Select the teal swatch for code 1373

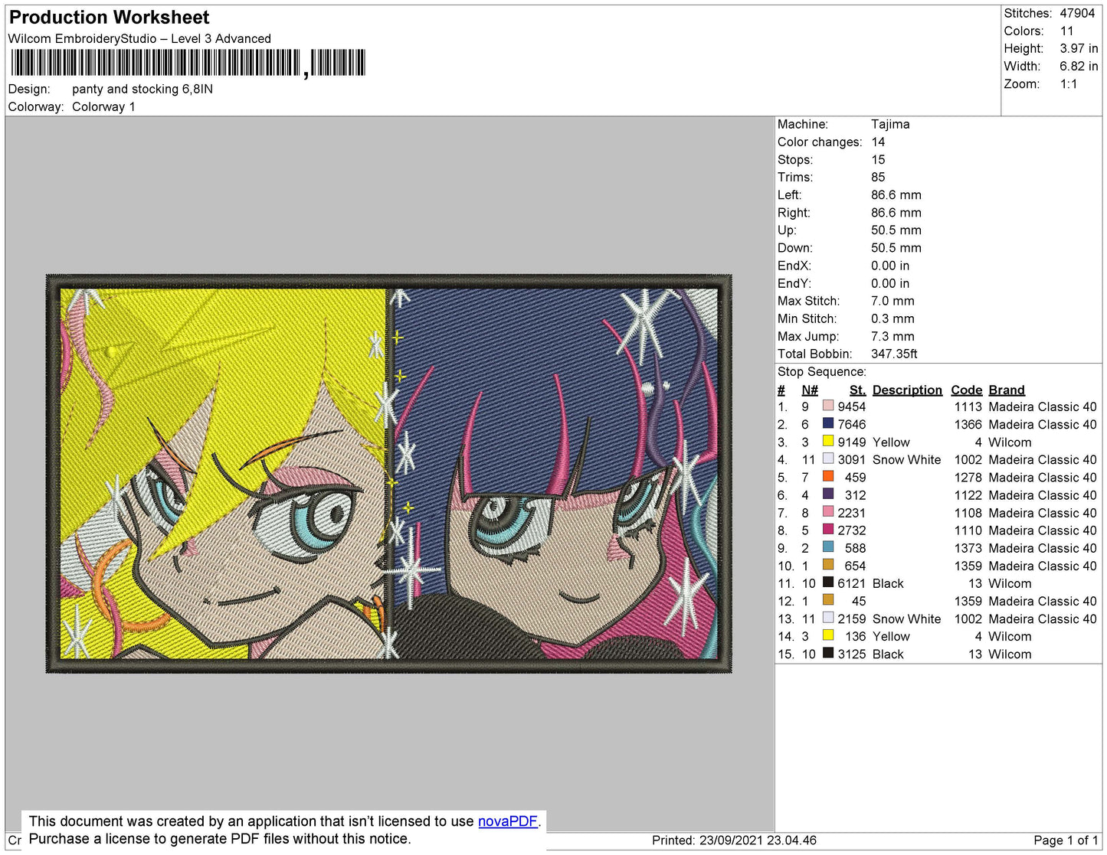(827, 547)
